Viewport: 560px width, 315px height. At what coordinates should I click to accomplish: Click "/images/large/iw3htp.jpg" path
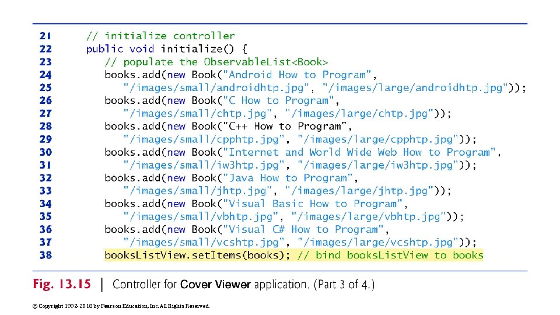[x=377, y=165]
